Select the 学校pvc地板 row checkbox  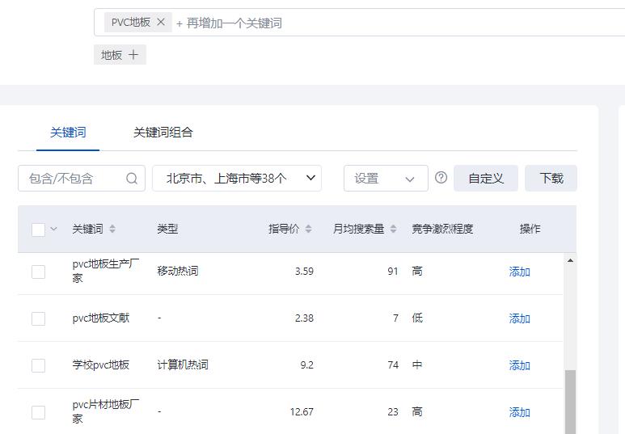click(x=38, y=365)
